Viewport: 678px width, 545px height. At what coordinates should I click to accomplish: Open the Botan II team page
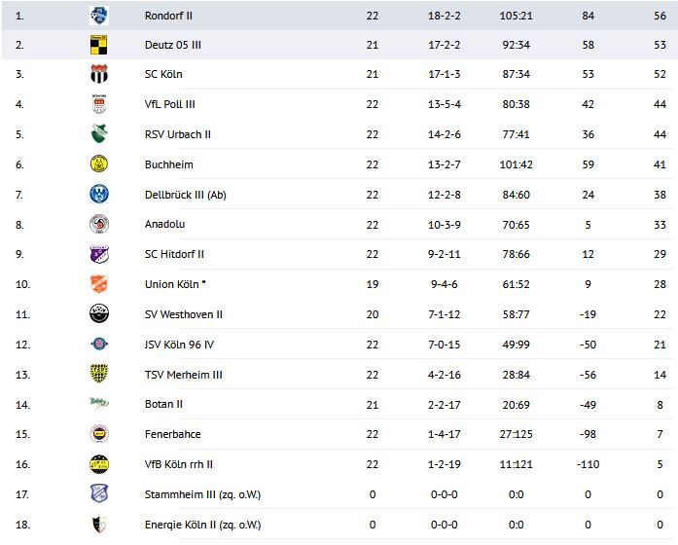click(x=162, y=404)
